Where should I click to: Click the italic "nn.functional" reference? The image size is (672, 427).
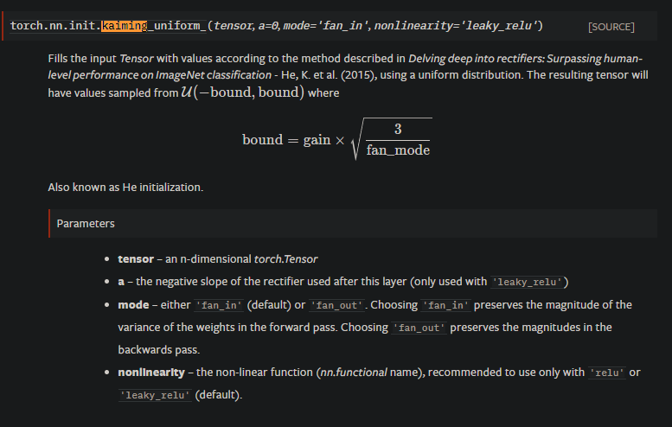[353, 373]
